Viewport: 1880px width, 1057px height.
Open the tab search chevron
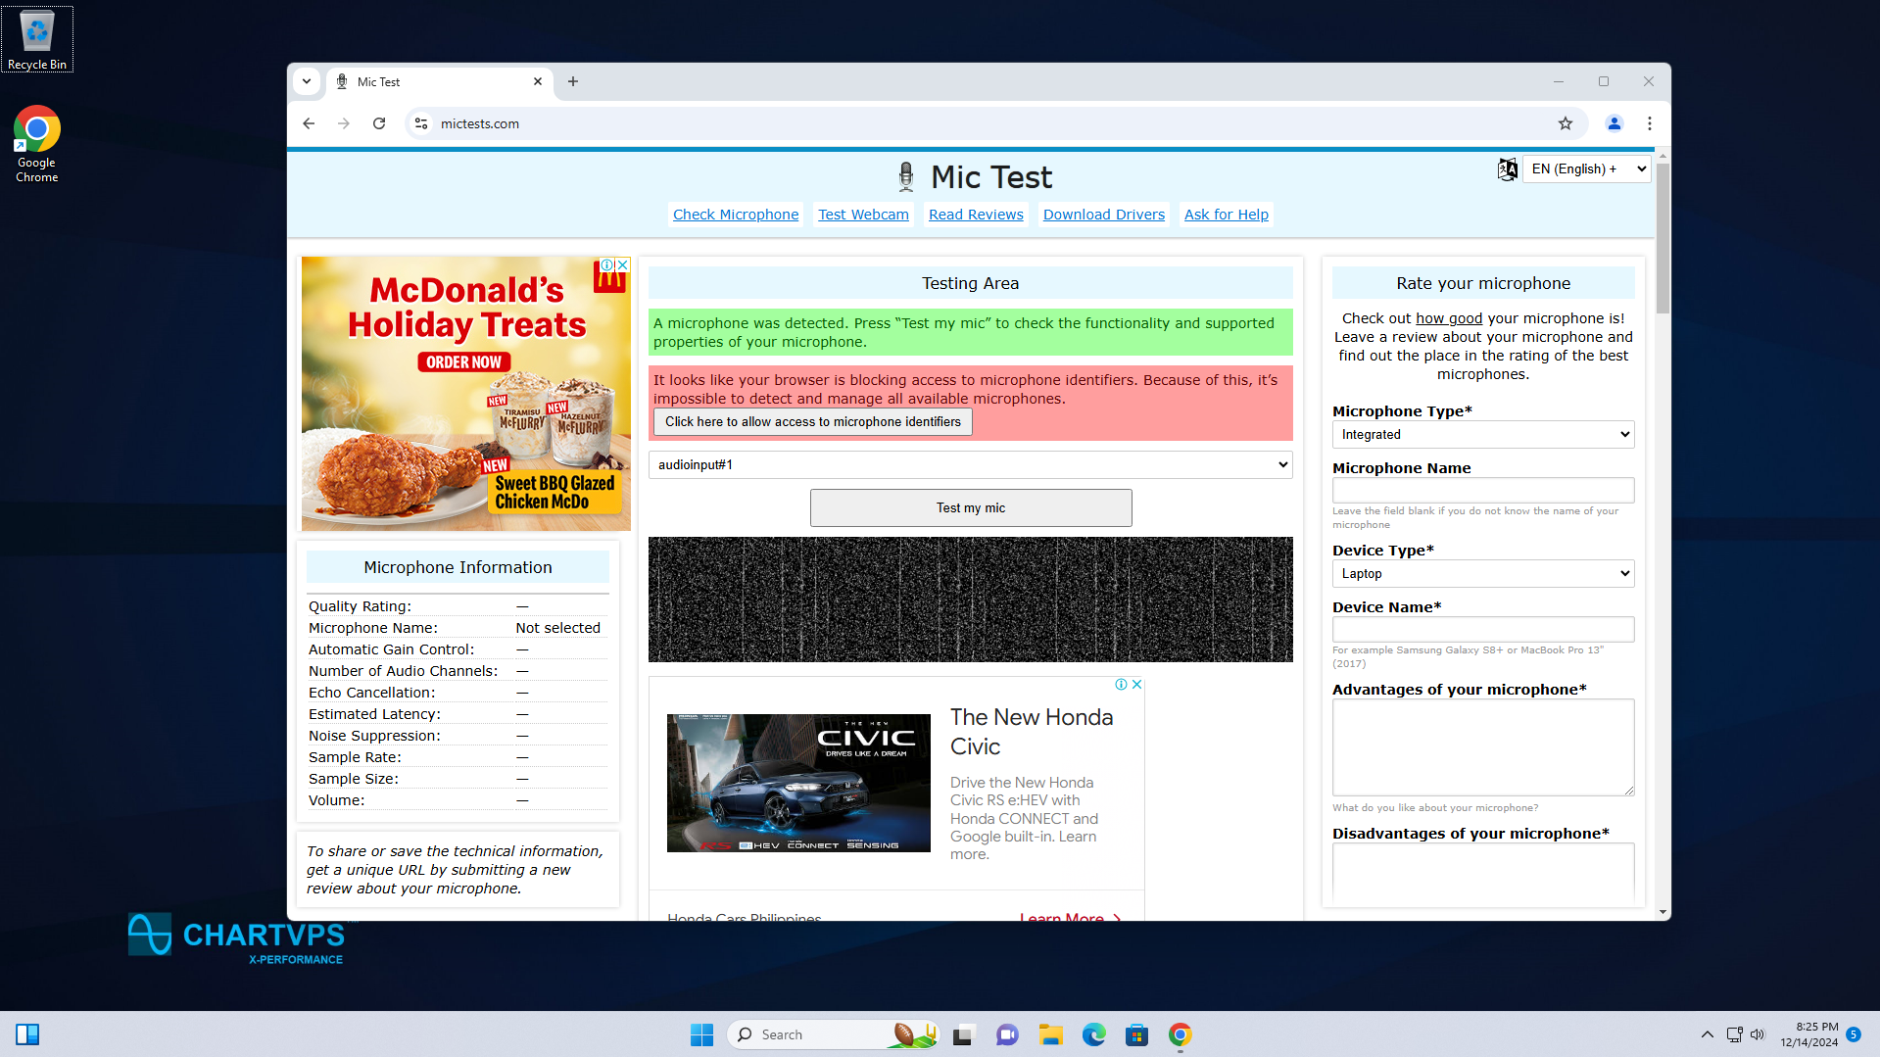(307, 81)
